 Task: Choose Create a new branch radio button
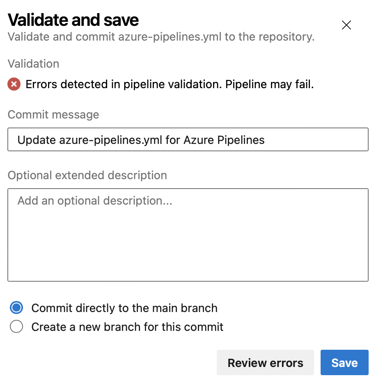pyautogui.click(x=16, y=326)
